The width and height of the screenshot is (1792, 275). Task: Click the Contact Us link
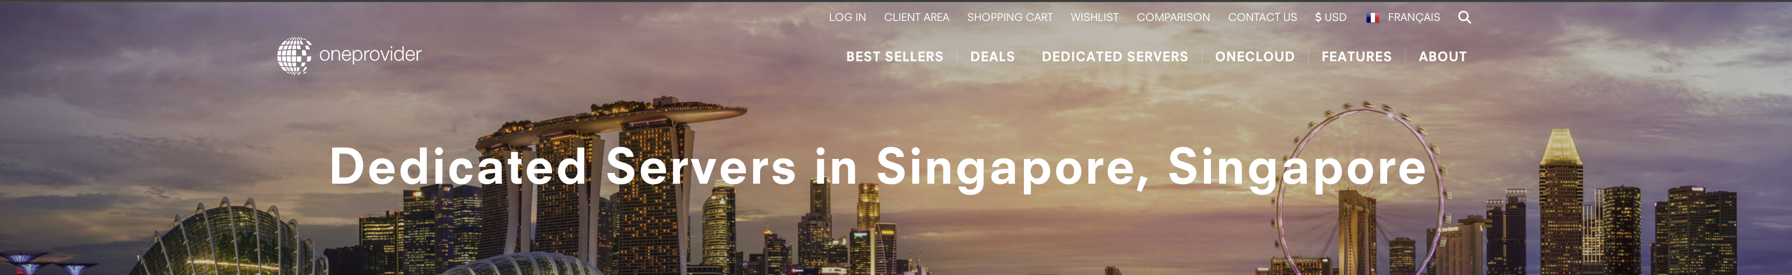(x=1262, y=17)
